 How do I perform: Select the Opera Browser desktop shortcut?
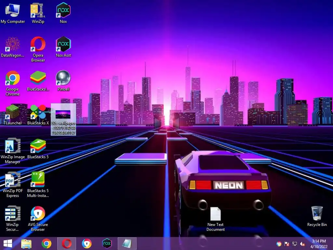click(x=38, y=49)
